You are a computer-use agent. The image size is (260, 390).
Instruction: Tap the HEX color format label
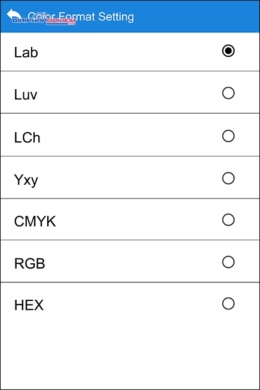[29, 305]
